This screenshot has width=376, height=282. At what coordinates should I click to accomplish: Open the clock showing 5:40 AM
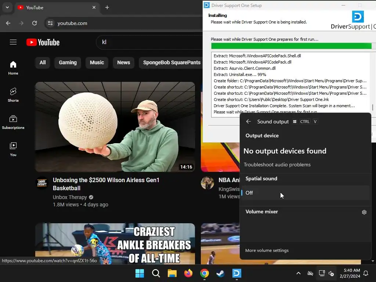coord(350,273)
